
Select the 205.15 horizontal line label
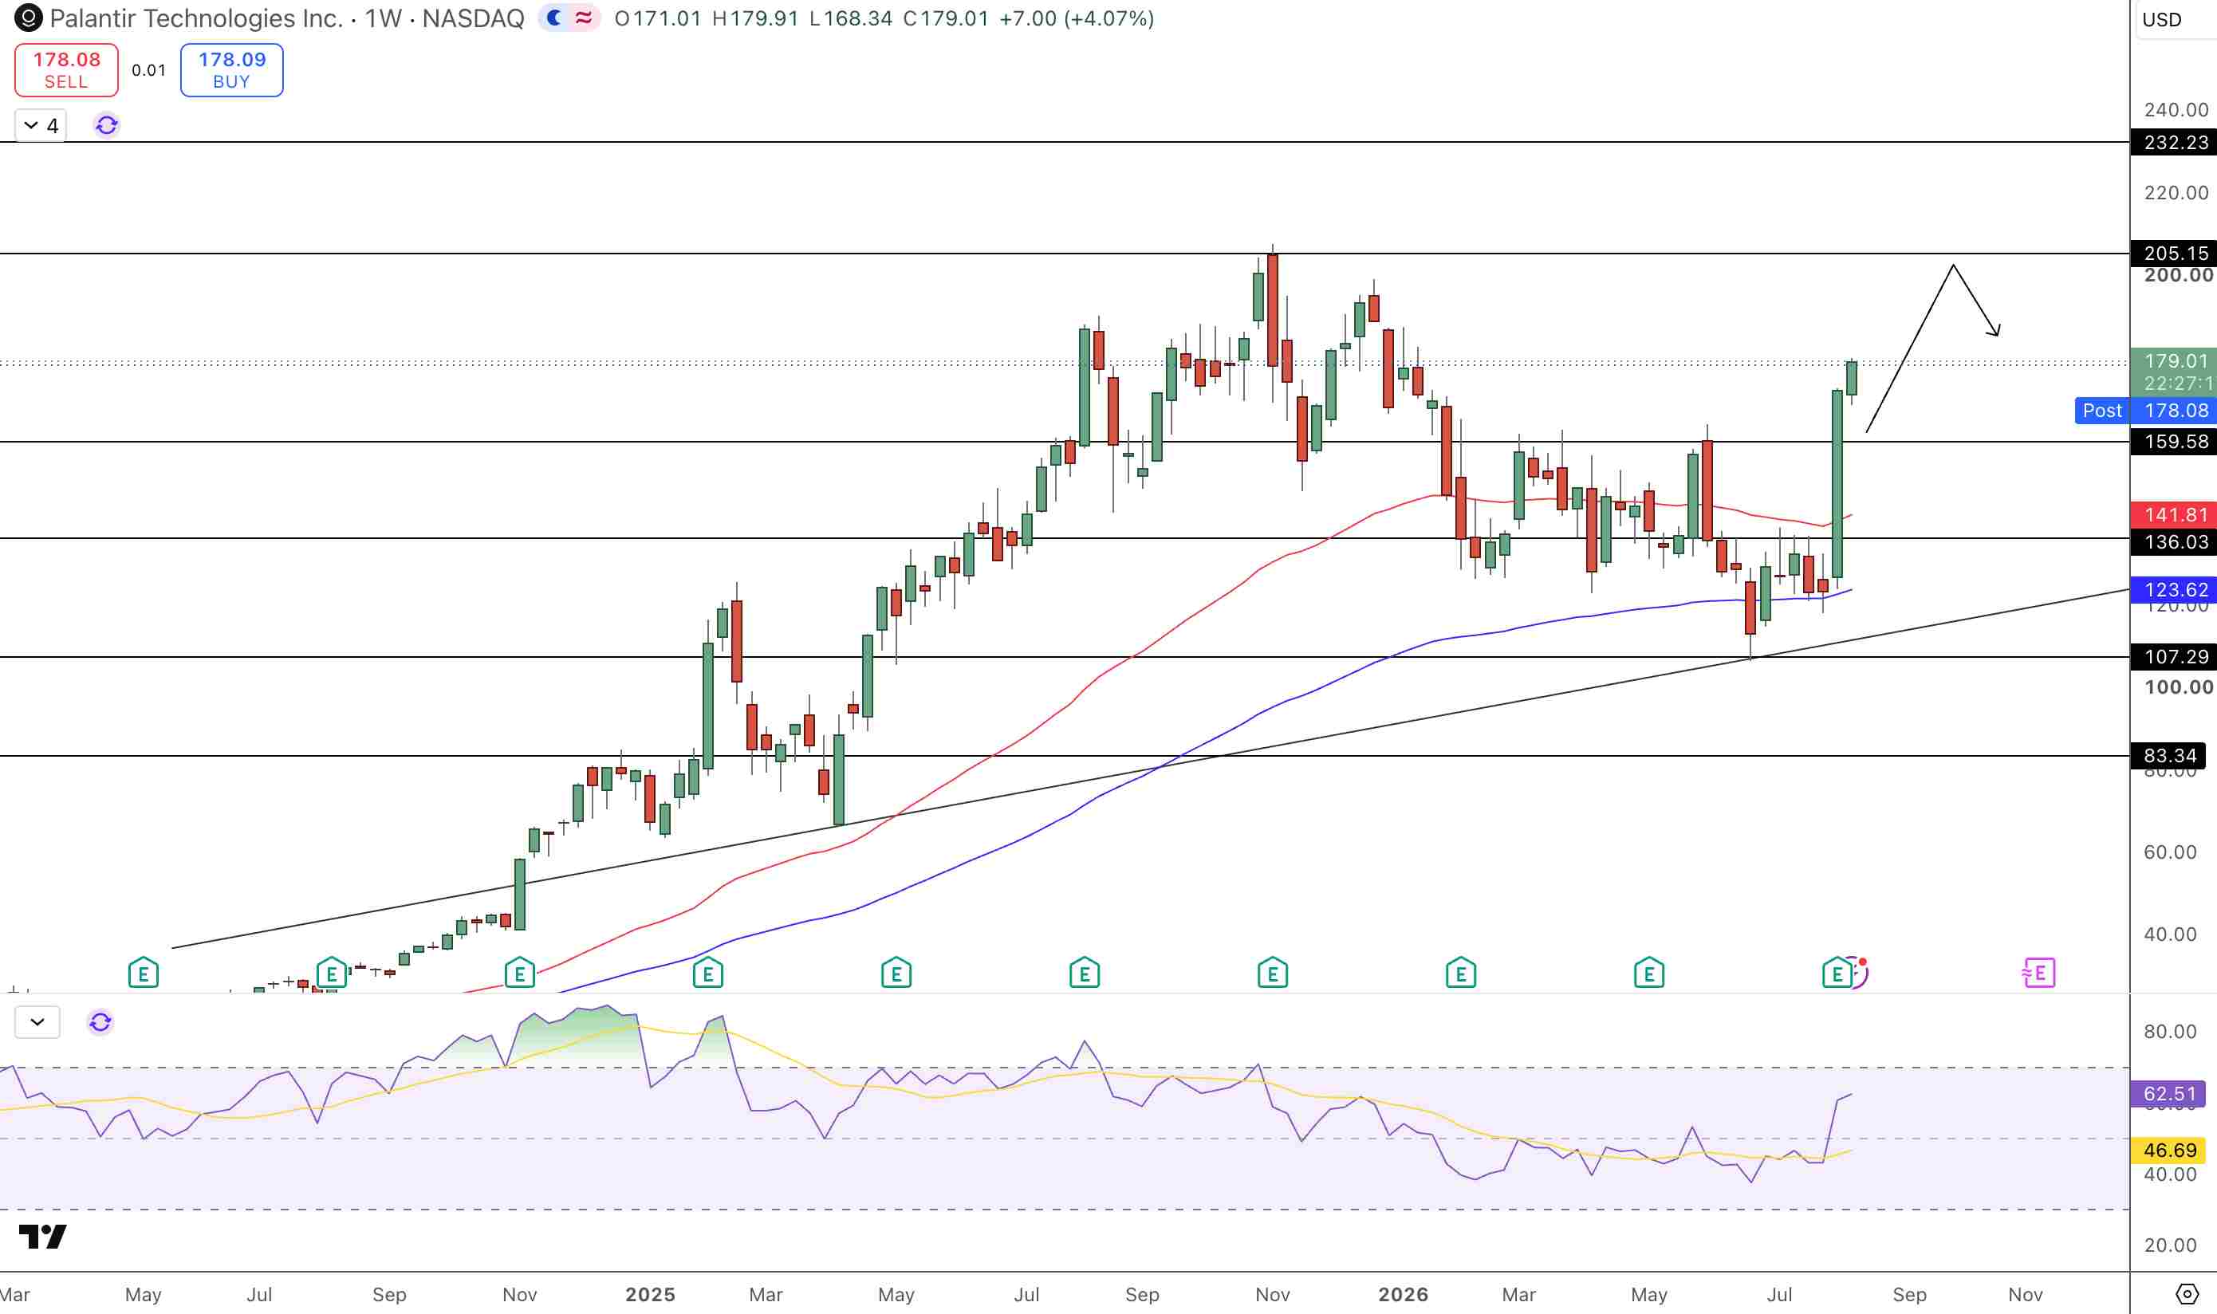point(2174,254)
